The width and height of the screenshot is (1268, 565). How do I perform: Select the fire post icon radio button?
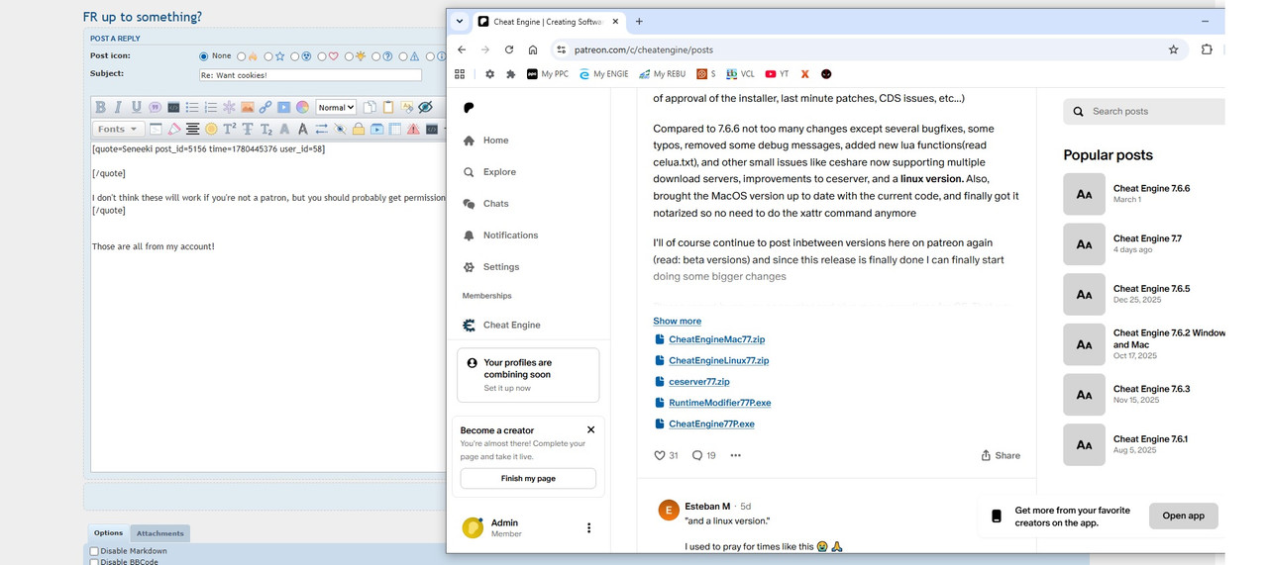(x=241, y=56)
